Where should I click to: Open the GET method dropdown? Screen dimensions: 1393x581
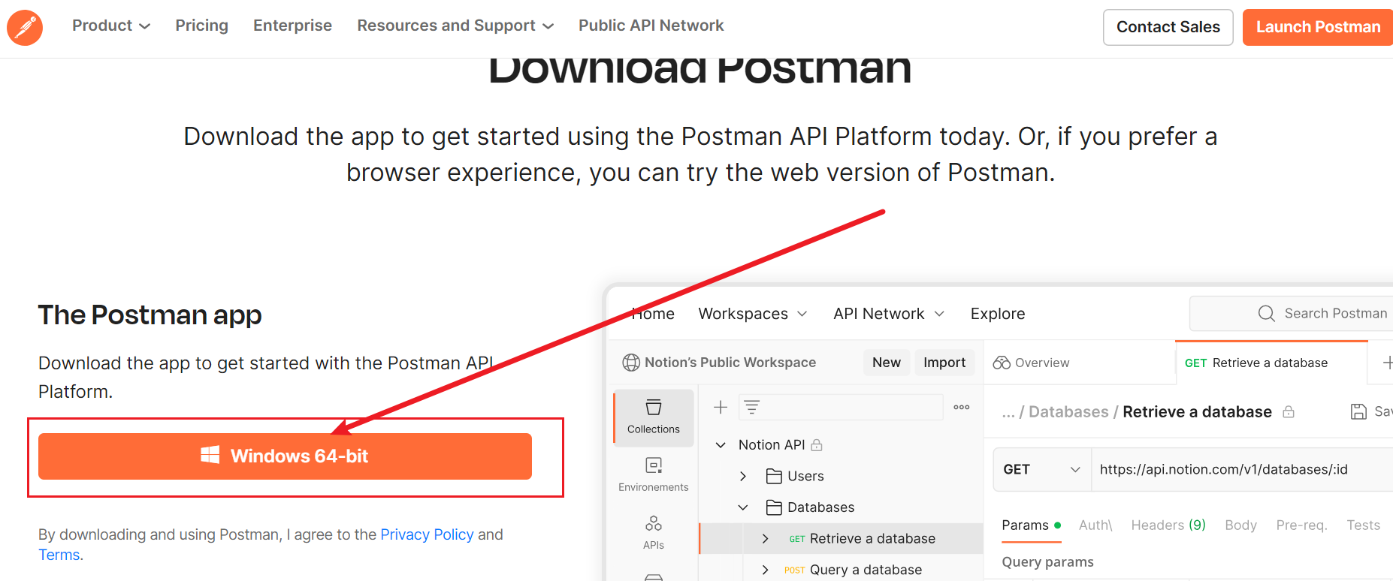coord(1041,469)
